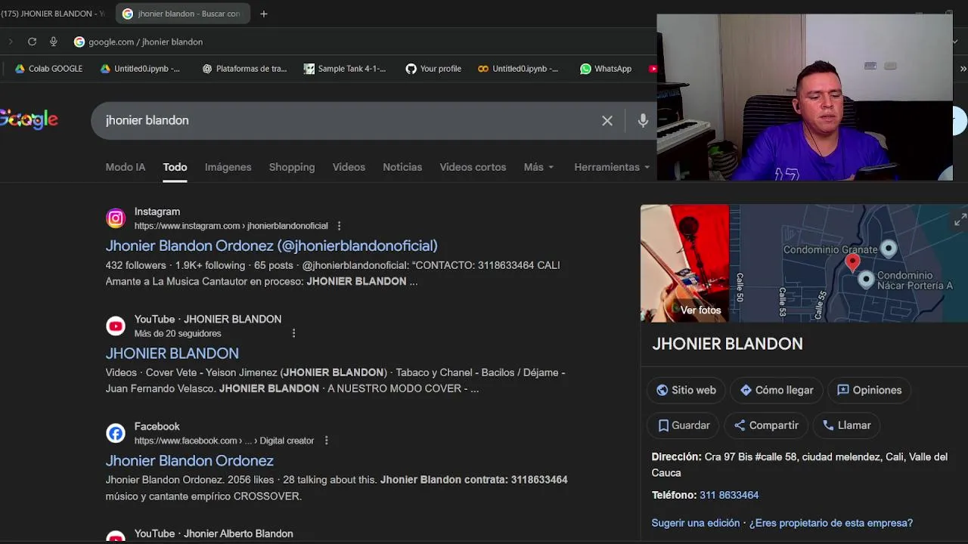Open Sample Tank 4-1 bookmark
The height and width of the screenshot is (544, 968).
pyautogui.click(x=345, y=69)
